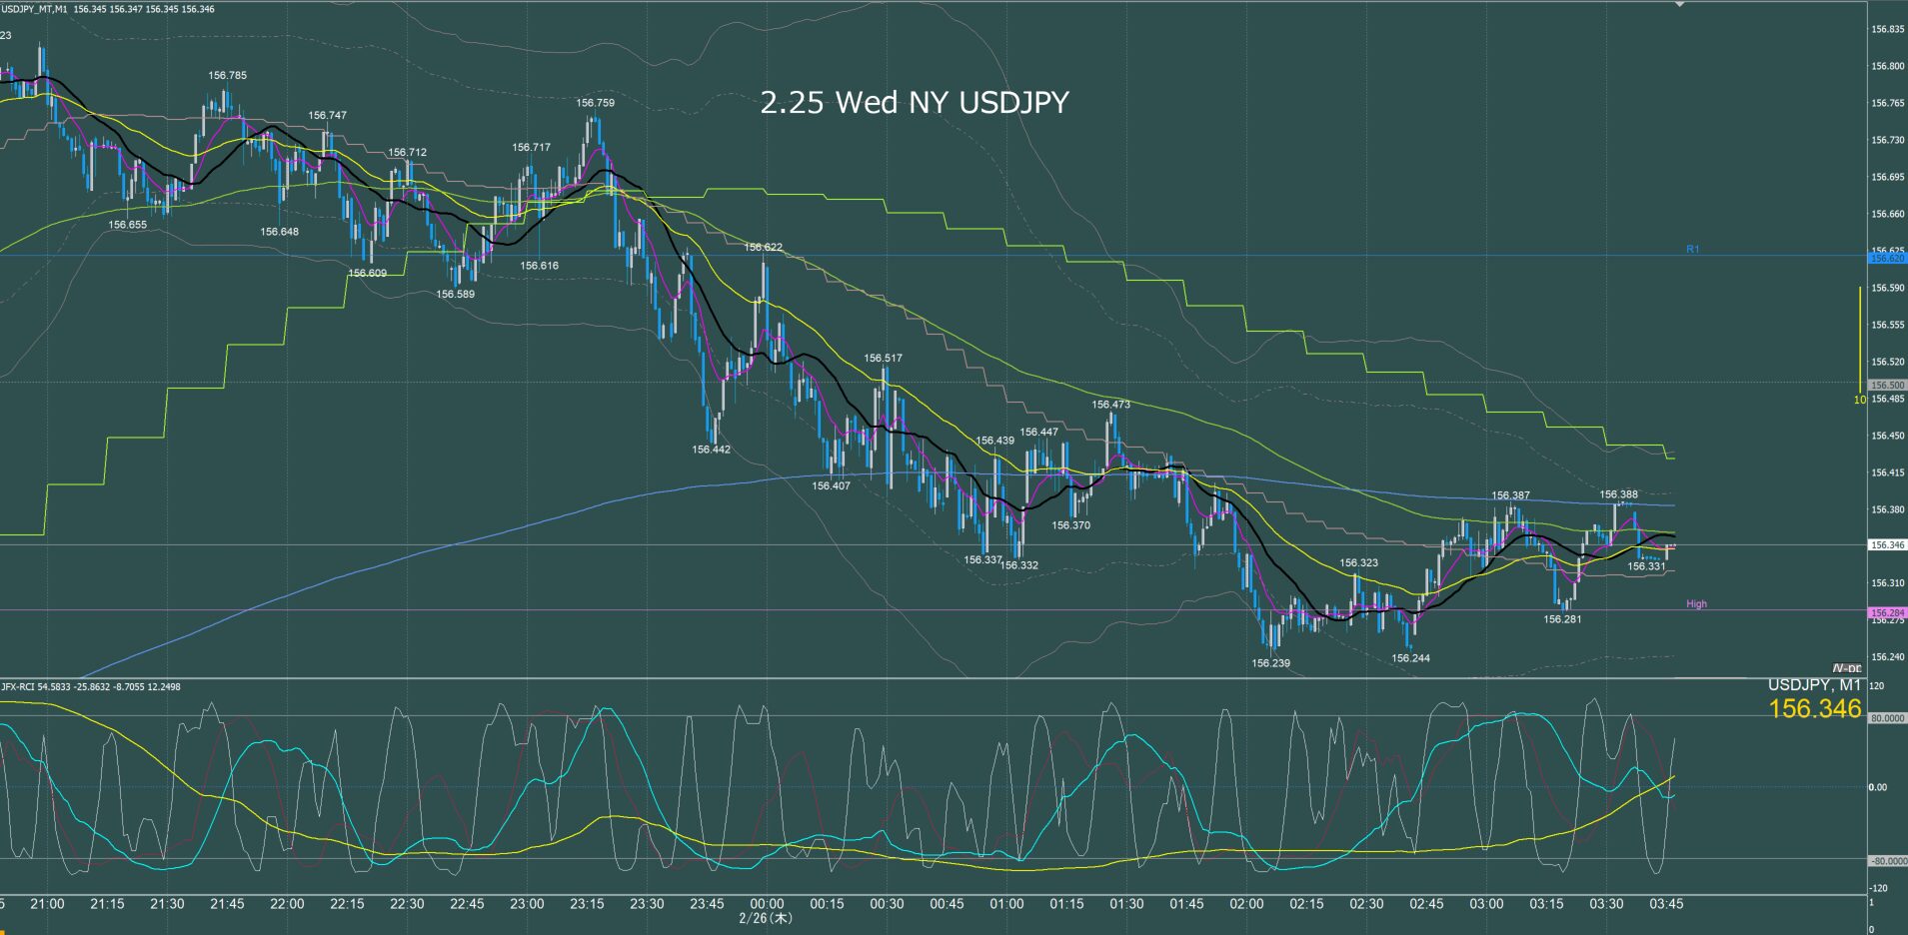Click the 00:00 mark on the time axis
1908x935 pixels.
[x=767, y=904]
